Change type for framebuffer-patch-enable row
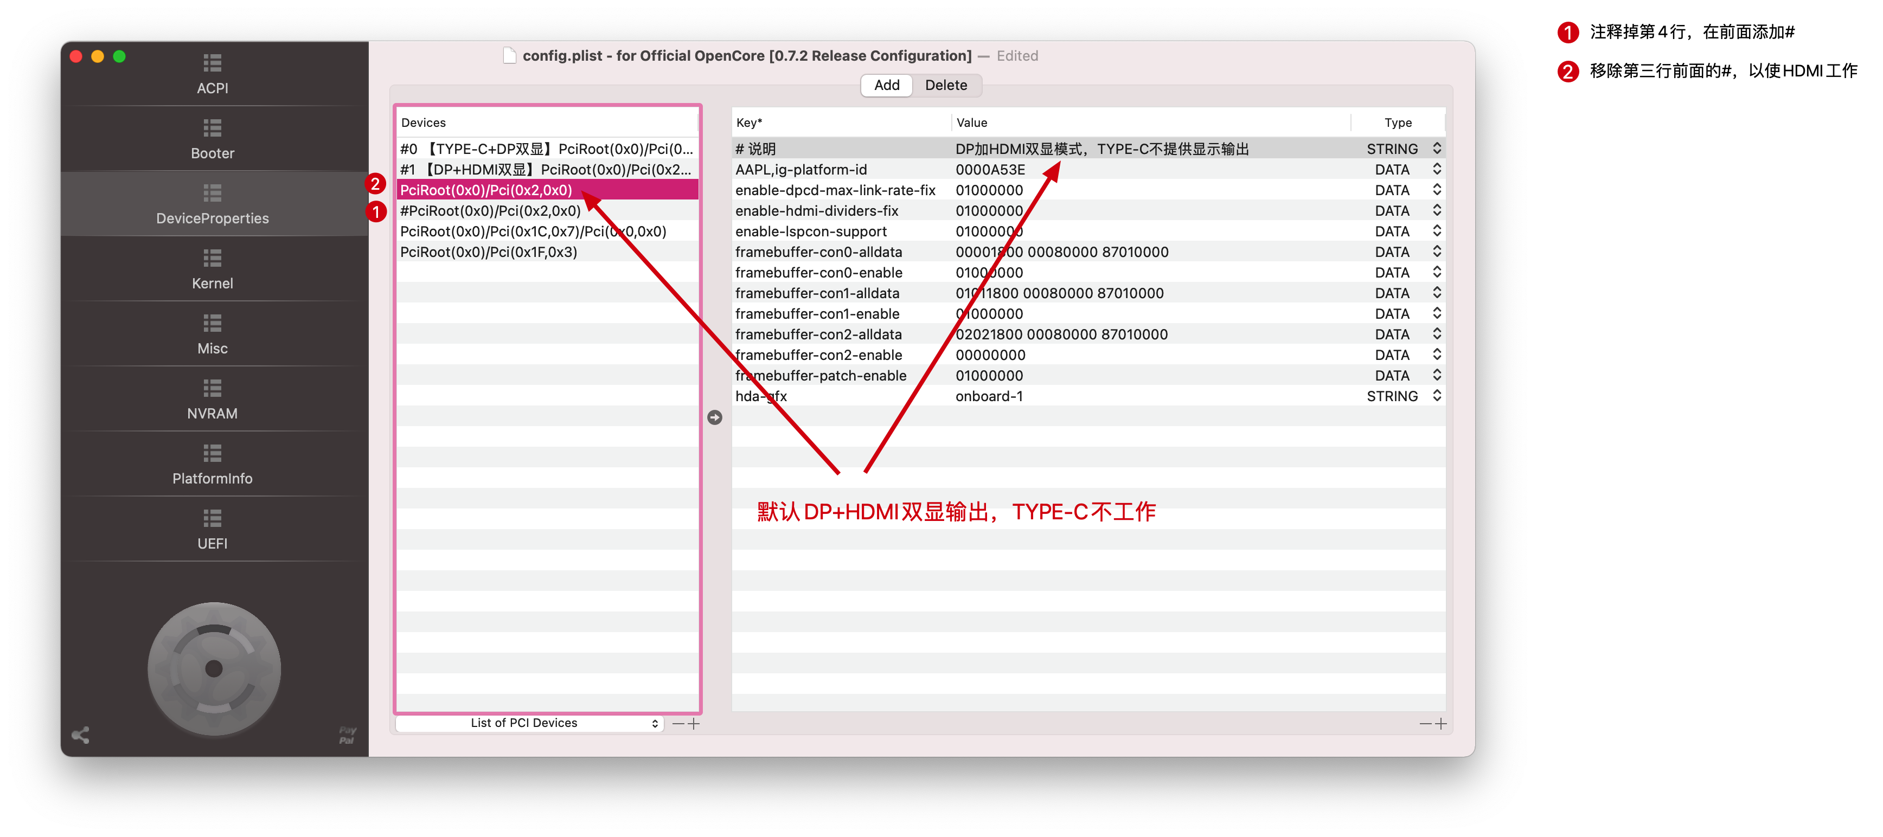 (x=1436, y=376)
